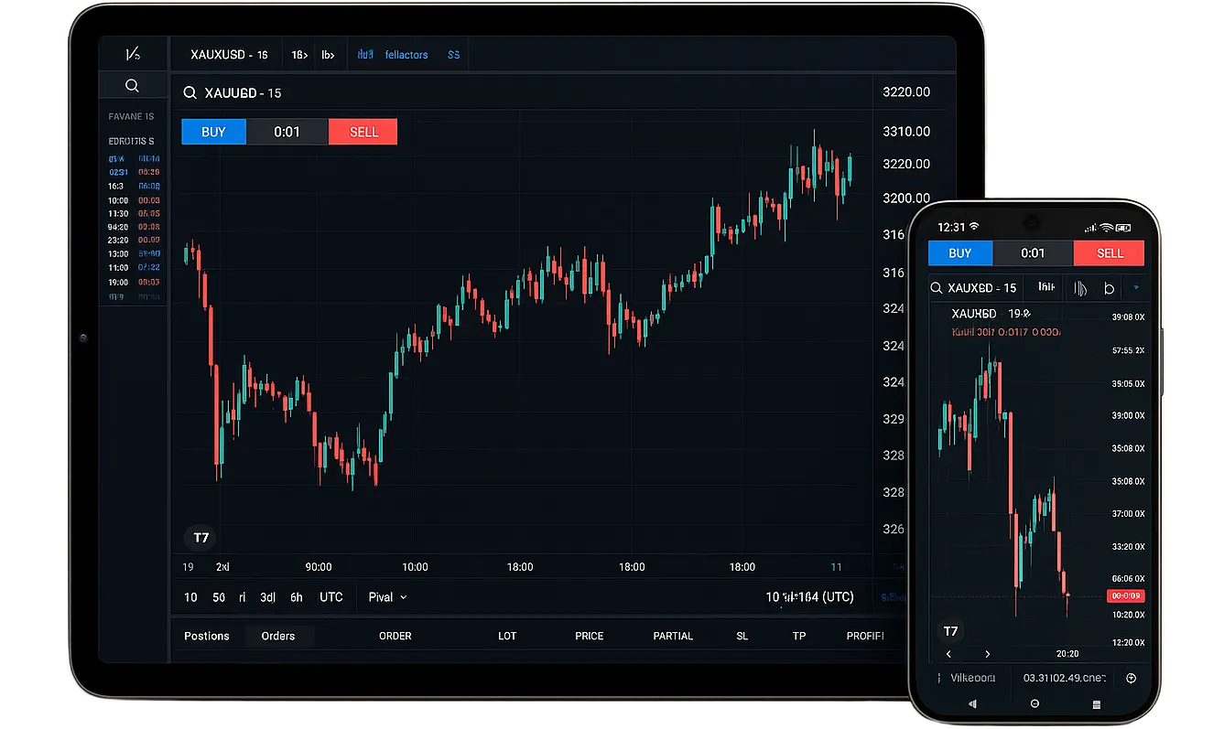Select the 6h timeframe option
The width and height of the screenshot is (1224, 729).
click(x=297, y=597)
